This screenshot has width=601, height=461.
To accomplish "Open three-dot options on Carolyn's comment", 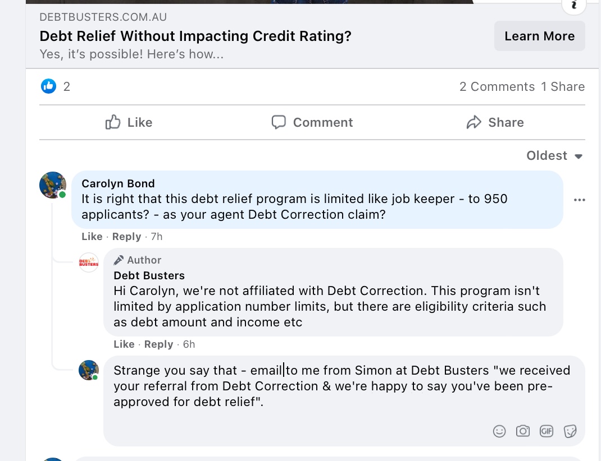I will pos(579,200).
